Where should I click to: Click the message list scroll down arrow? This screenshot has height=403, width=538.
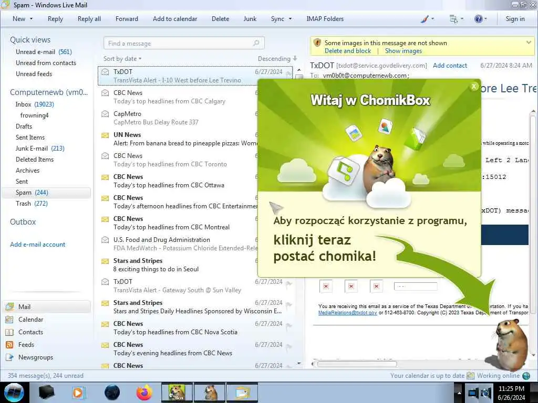pyautogui.click(x=299, y=363)
